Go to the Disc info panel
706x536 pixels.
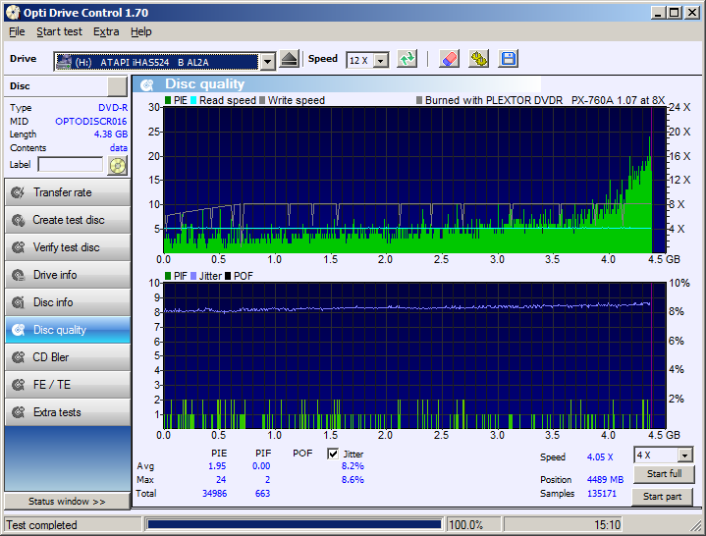click(68, 302)
